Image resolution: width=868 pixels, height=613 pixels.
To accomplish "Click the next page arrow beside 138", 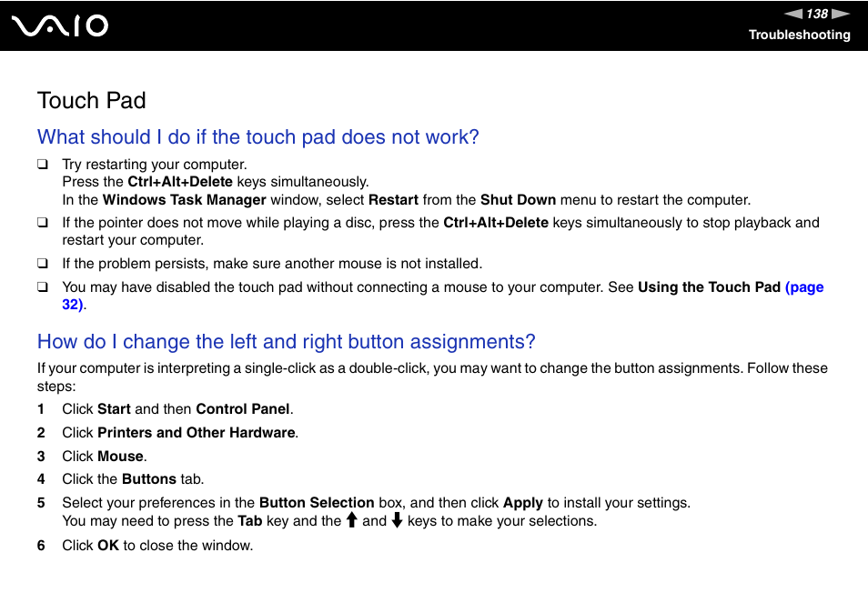I will click(x=841, y=14).
